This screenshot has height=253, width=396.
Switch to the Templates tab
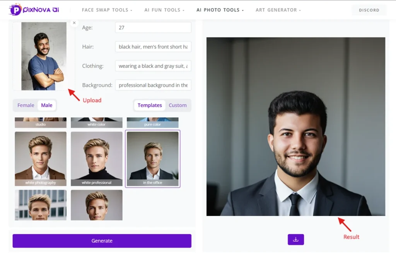pos(150,105)
